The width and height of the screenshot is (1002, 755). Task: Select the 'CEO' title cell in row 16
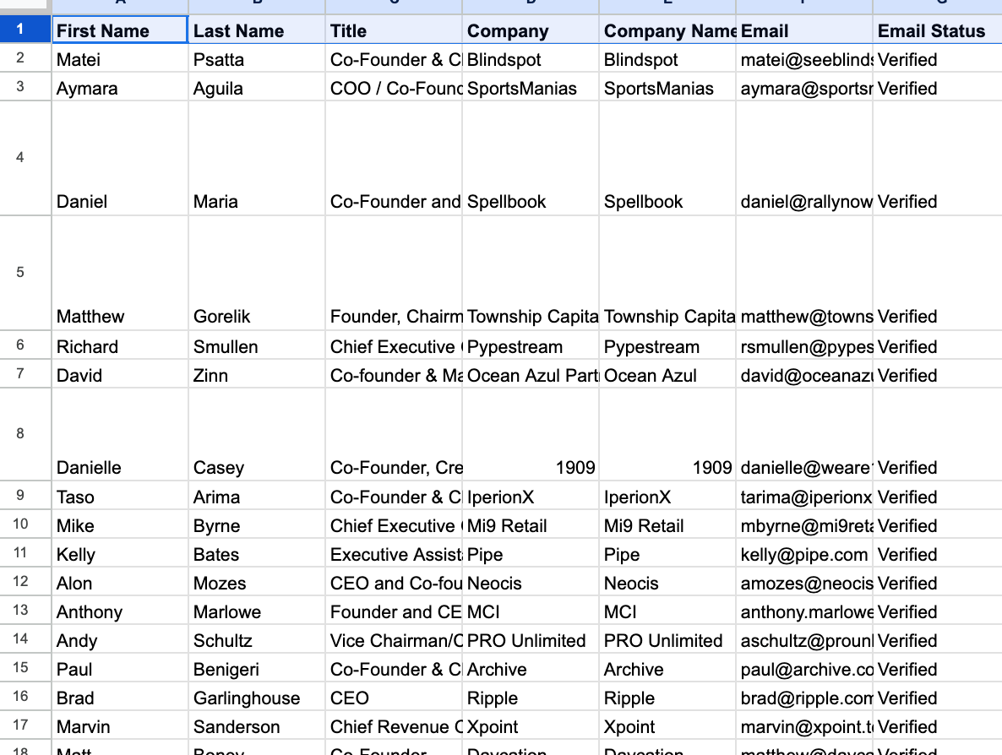tap(394, 697)
